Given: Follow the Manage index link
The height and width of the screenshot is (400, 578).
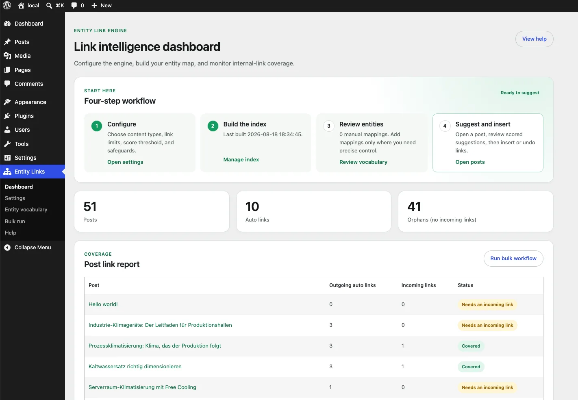Looking at the screenshot, I should (x=241, y=159).
